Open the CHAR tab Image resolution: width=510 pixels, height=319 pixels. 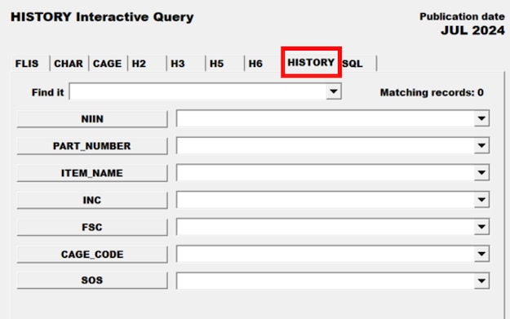click(x=69, y=64)
